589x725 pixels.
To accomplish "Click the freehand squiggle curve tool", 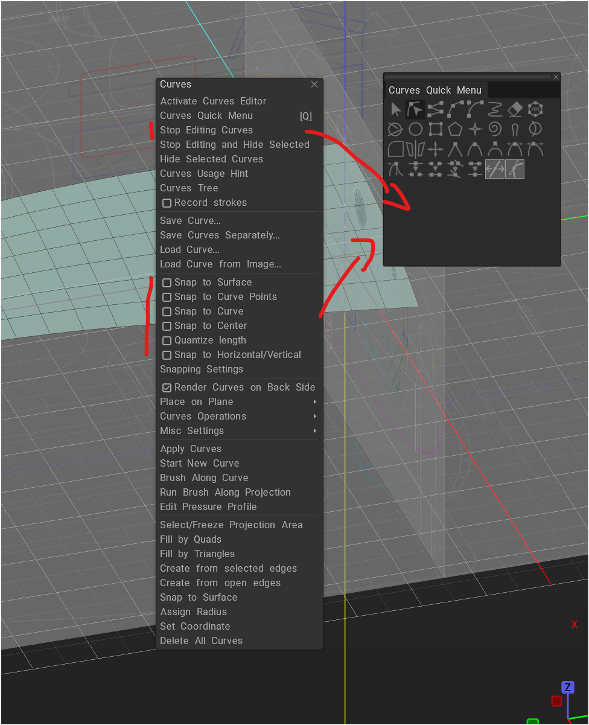I will [x=495, y=109].
